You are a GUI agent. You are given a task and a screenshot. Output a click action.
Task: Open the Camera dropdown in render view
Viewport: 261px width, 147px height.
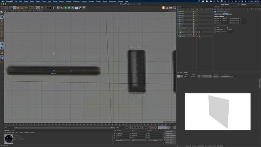pyautogui.click(x=227, y=77)
